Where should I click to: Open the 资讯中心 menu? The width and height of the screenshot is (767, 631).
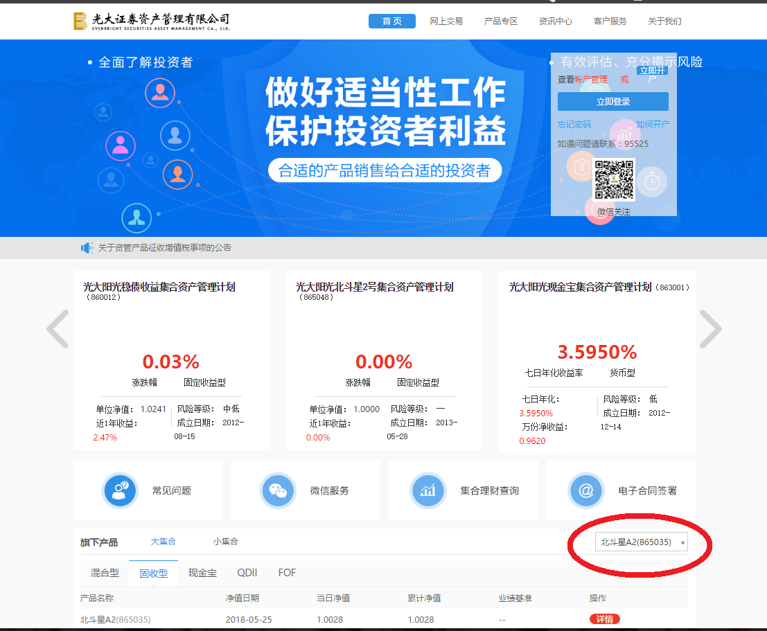pos(555,21)
